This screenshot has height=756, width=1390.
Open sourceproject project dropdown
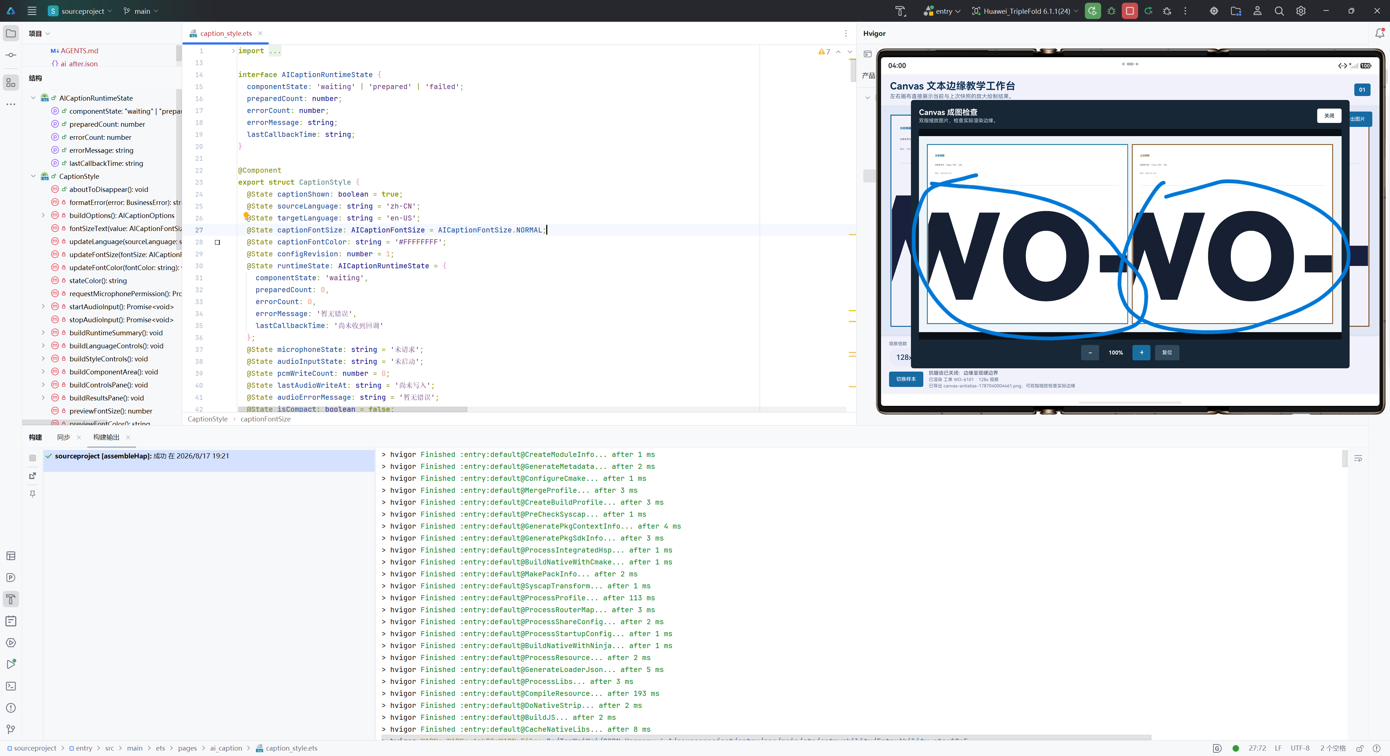pos(80,11)
